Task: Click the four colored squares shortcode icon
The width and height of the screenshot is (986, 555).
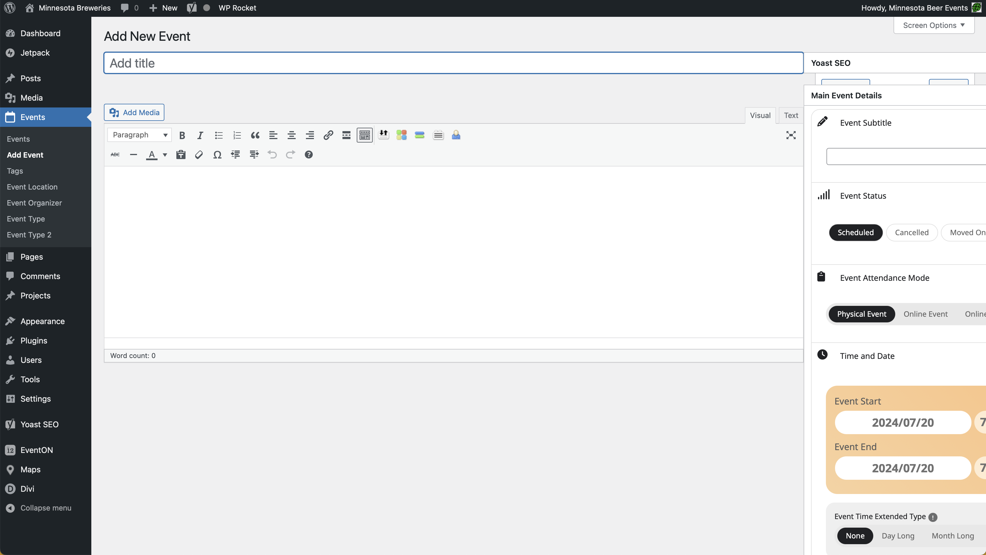Action: (x=402, y=135)
